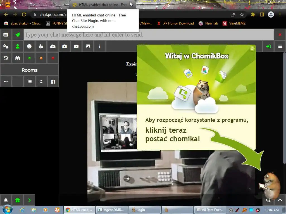
Task: Click the history clock icon
Action: click(6, 58)
